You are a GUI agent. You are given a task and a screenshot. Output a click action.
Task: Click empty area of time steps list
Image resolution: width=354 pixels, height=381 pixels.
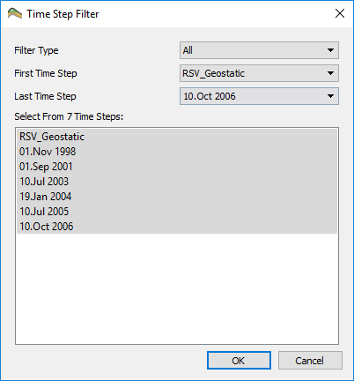pos(177,288)
